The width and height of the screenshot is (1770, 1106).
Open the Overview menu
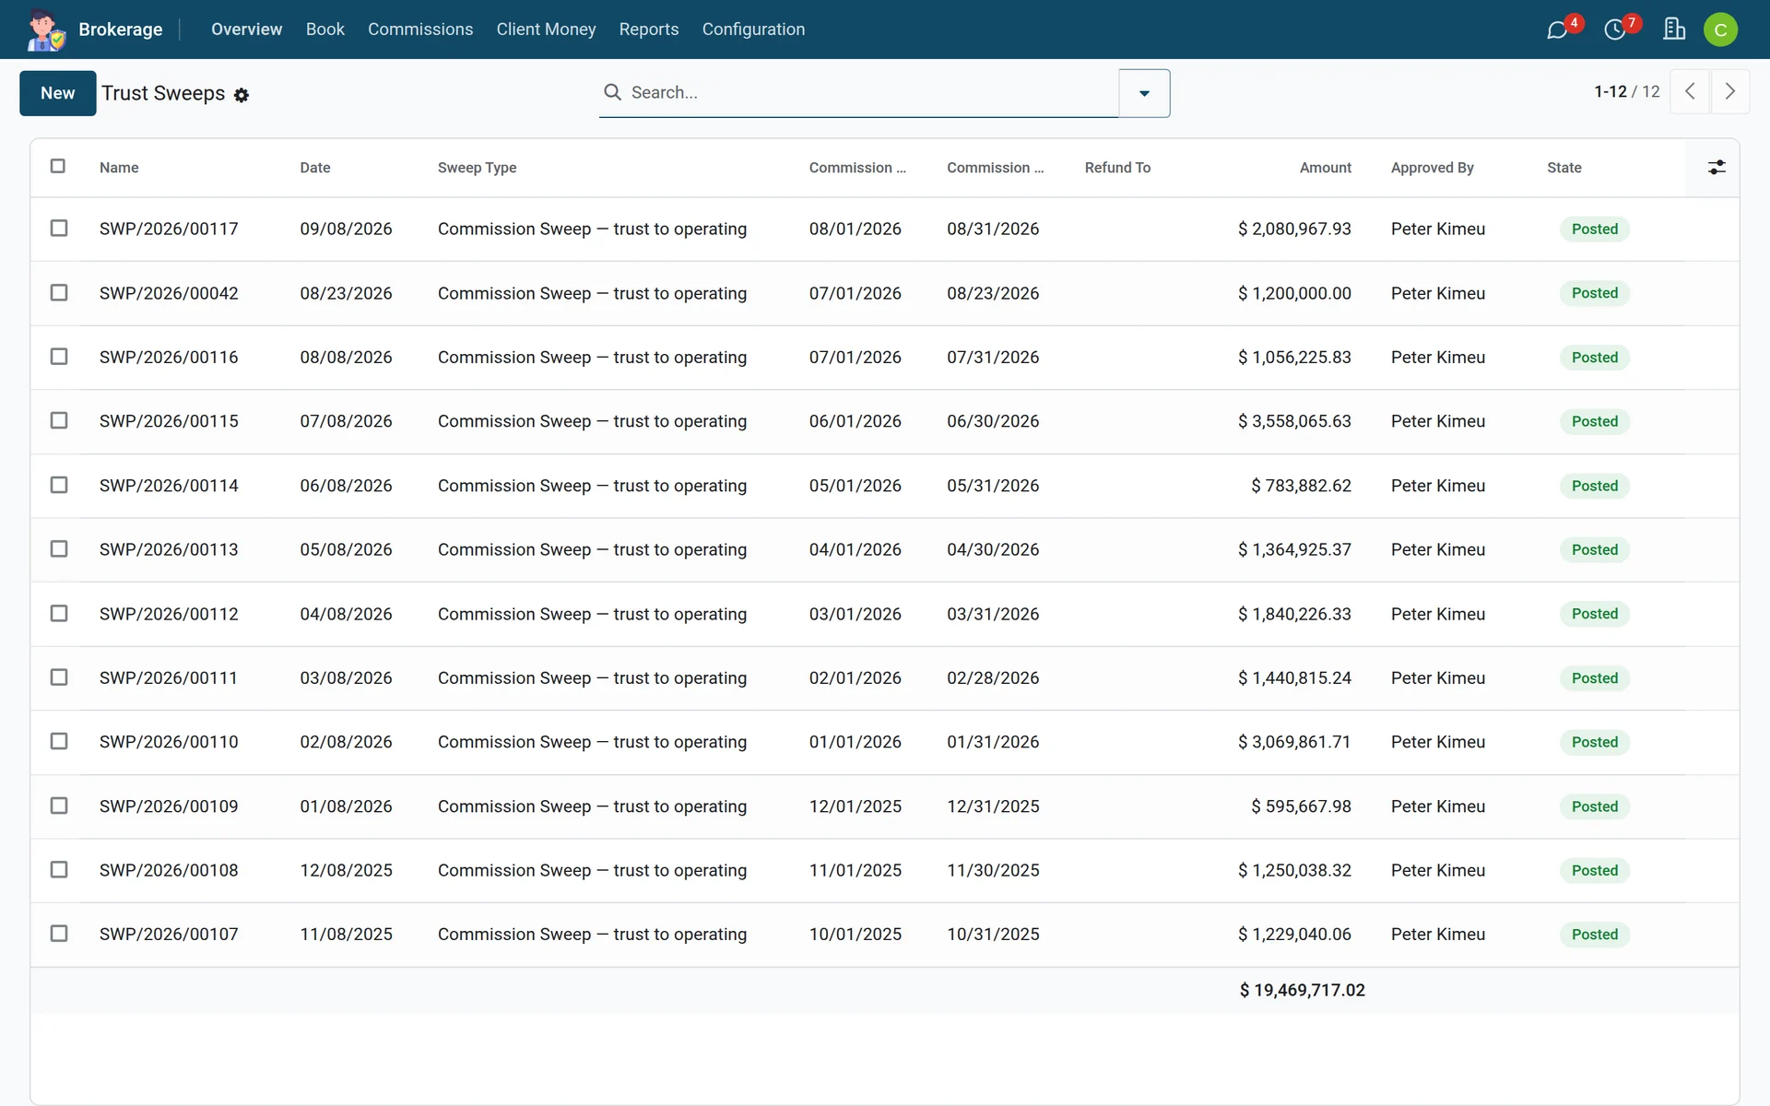(246, 29)
